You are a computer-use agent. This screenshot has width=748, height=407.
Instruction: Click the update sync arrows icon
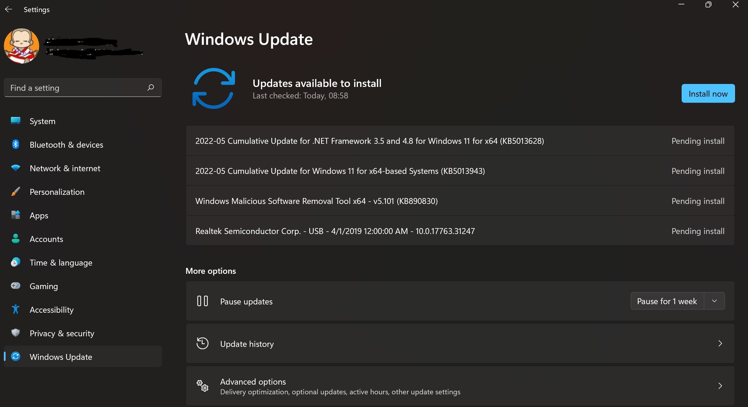click(213, 88)
